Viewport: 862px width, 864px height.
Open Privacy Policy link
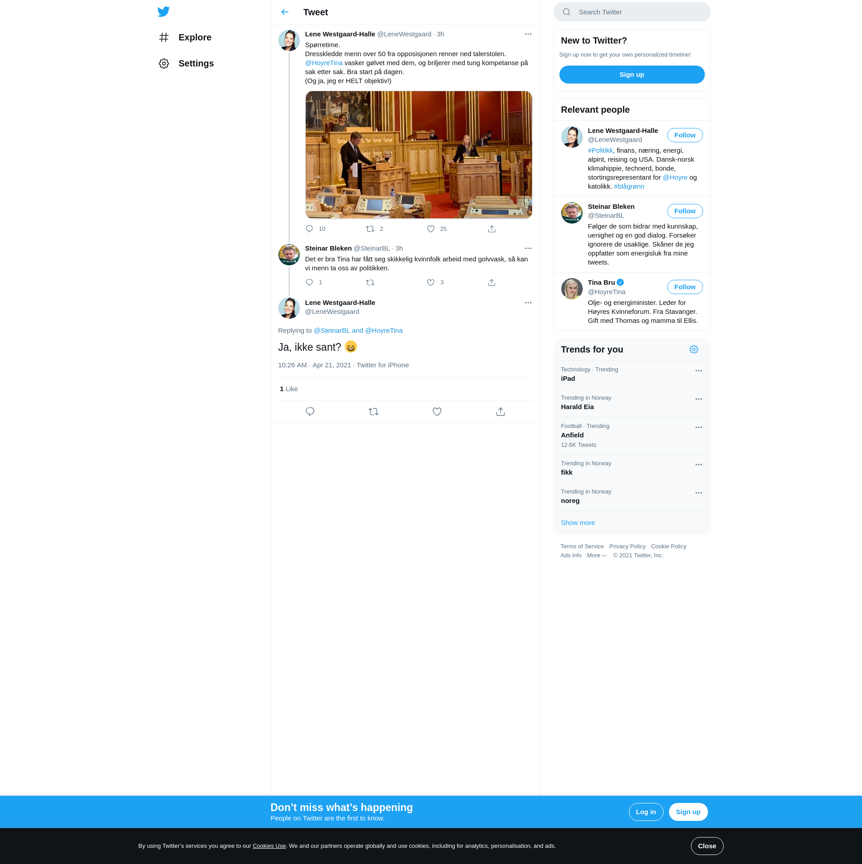tap(627, 547)
